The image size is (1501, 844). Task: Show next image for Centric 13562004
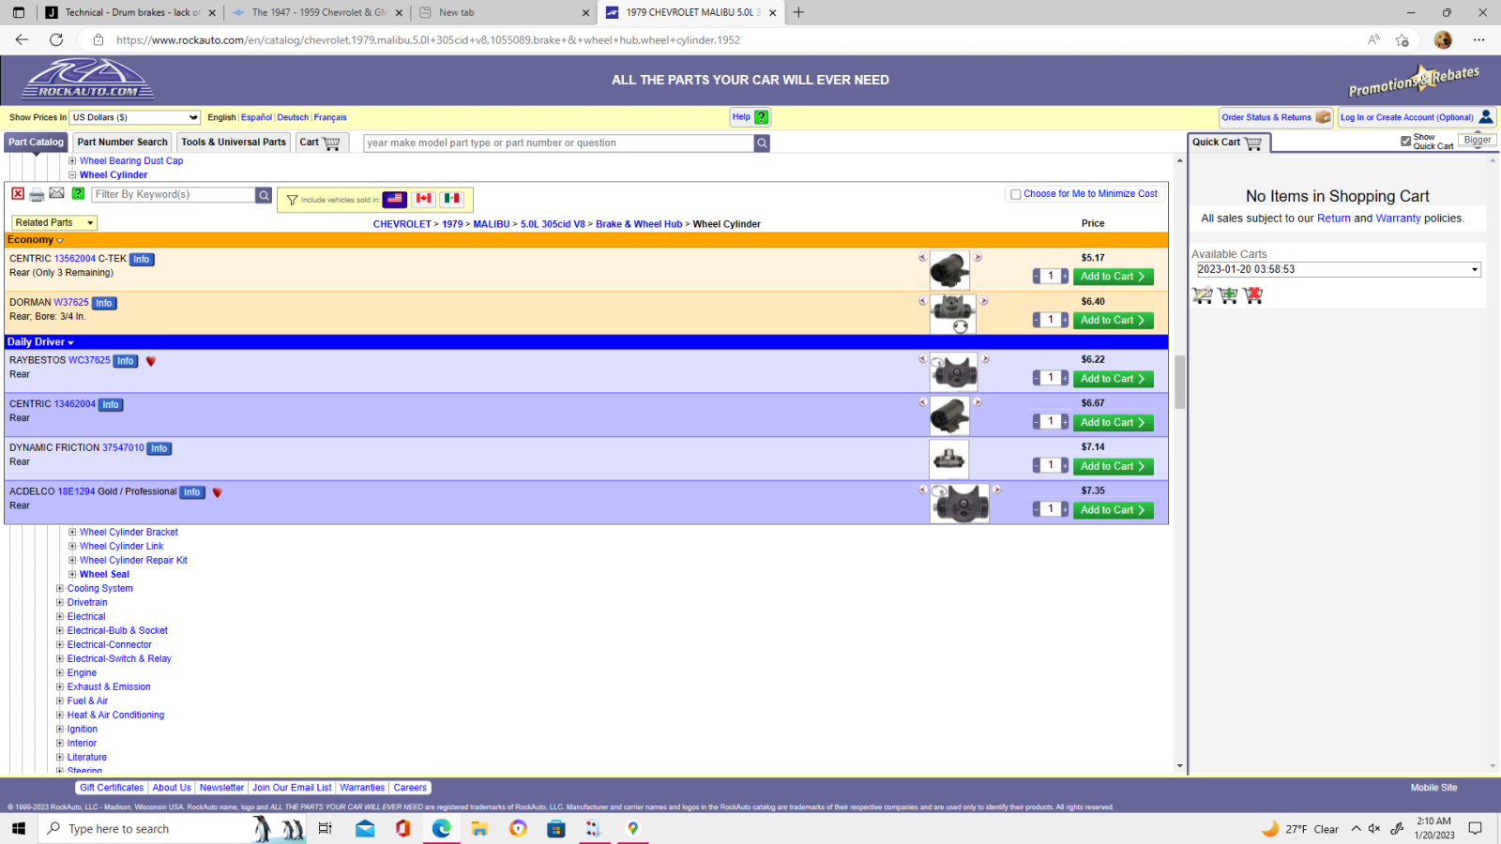[x=978, y=257]
